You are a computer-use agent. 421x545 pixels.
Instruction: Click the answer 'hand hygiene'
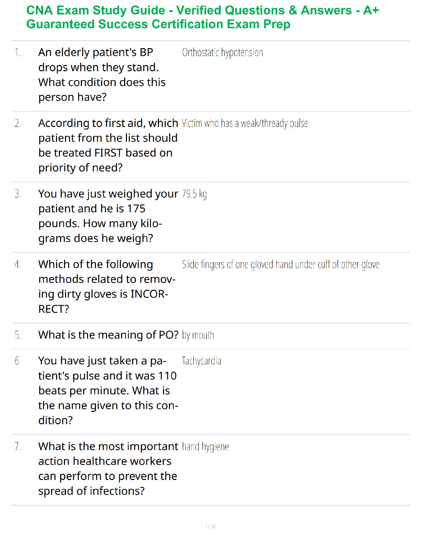205,447
